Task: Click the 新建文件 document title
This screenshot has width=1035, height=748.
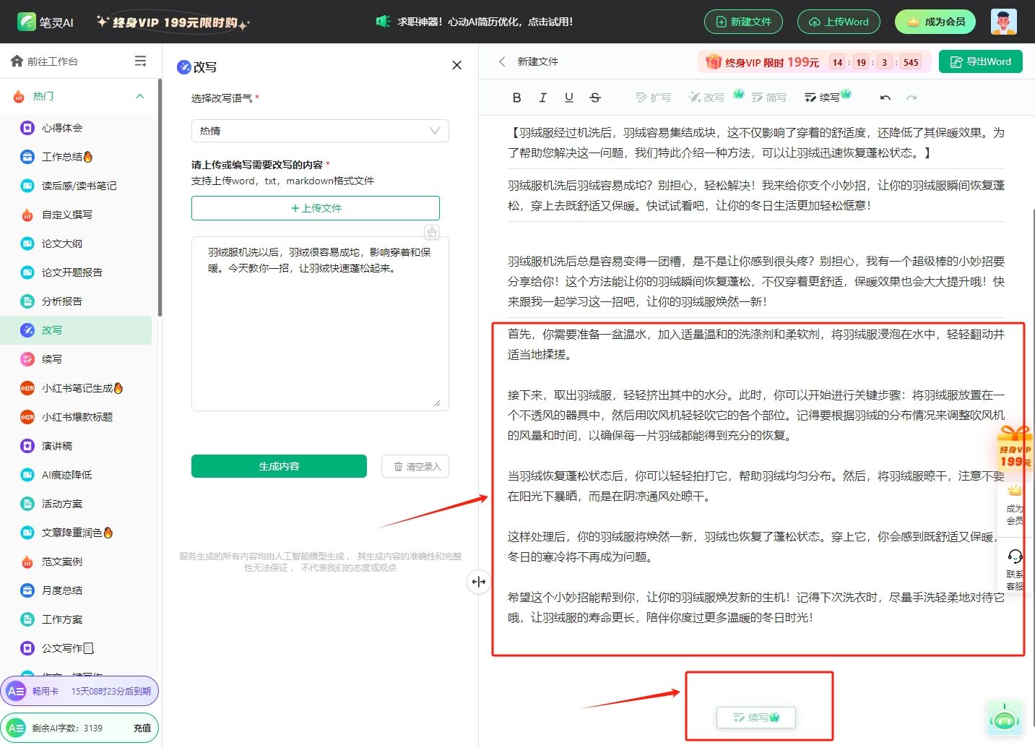Action: [x=538, y=61]
